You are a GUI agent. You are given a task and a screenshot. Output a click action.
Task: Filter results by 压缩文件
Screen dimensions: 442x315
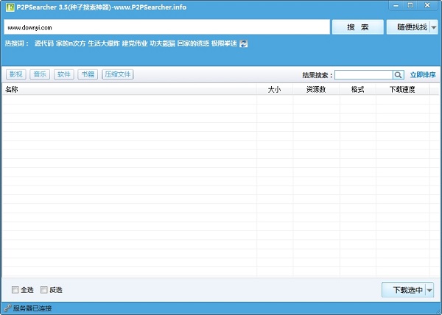pyautogui.click(x=118, y=74)
